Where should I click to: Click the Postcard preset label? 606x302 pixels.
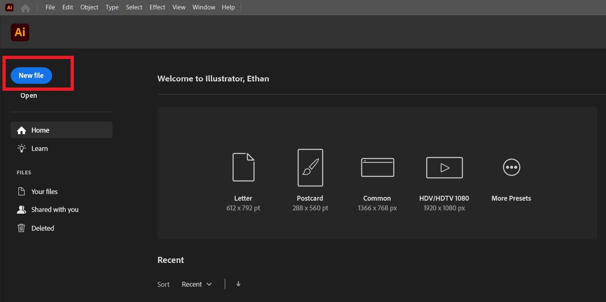click(310, 198)
